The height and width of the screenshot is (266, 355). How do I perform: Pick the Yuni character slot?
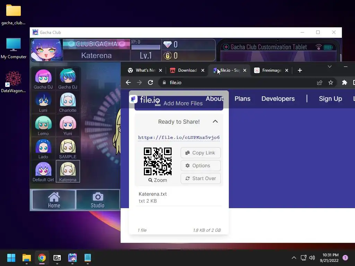[68, 125]
